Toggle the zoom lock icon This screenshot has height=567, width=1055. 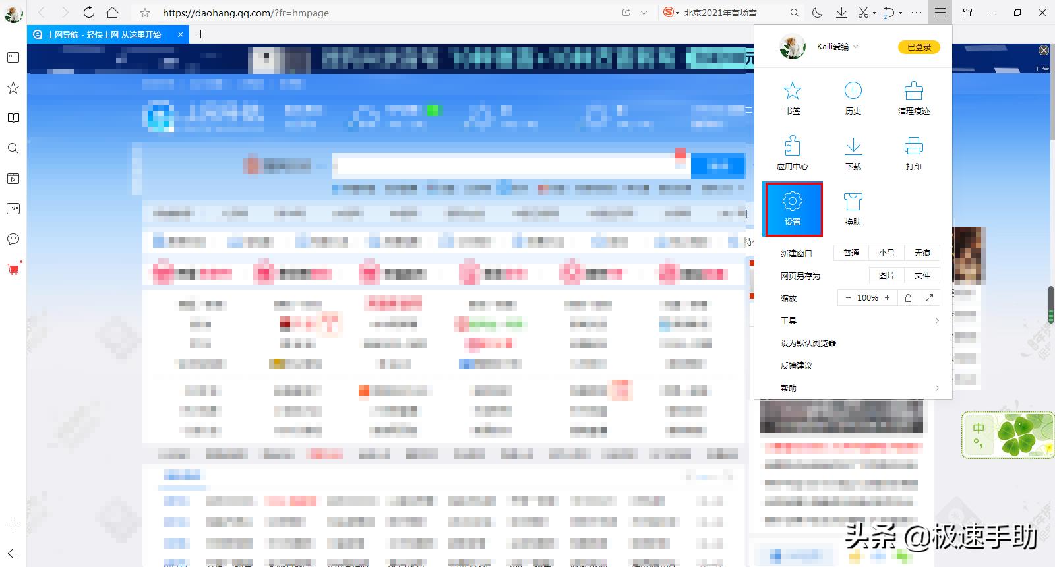pyautogui.click(x=908, y=298)
